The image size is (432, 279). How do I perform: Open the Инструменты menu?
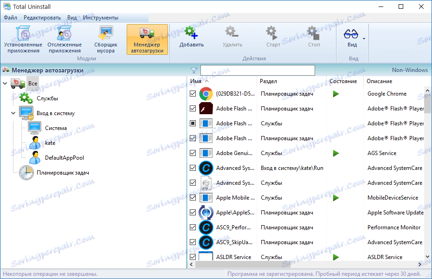(x=101, y=18)
